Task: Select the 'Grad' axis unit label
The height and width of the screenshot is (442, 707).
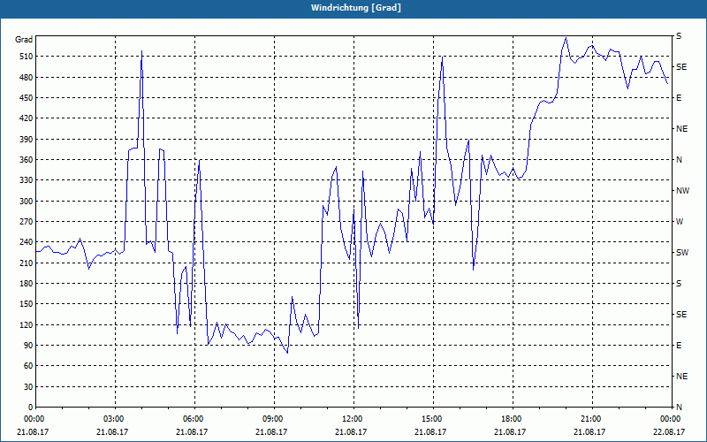Action: [24, 40]
